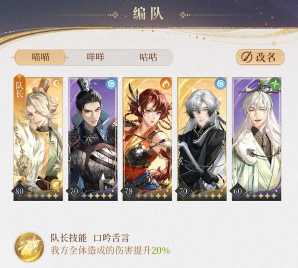Click the golden captain skill icon
This screenshot has width=298, height=268.
pyautogui.click(x=29, y=247)
